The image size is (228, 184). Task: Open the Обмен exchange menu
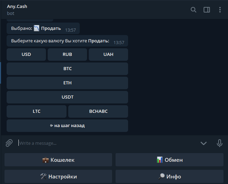click(x=170, y=160)
